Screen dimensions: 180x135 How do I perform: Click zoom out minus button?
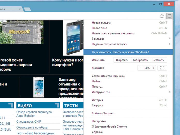point(139,68)
